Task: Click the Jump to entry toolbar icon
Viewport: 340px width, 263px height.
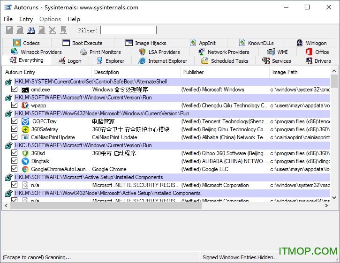Action: click(63, 30)
